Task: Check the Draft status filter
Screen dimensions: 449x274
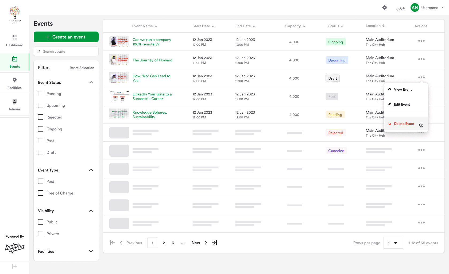Action: click(x=41, y=152)
